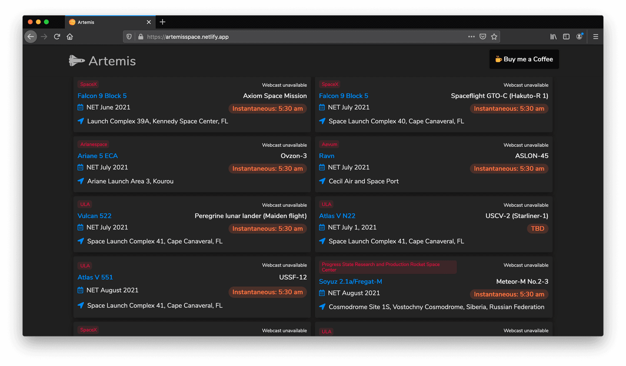Click the ULA tag on Atlas V N22 card
Viewport: 626px width, 366px height.
pos(326,204)
